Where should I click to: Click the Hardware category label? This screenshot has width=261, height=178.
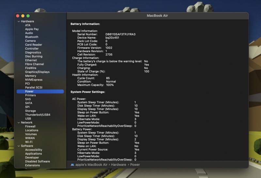pos(27,21)
